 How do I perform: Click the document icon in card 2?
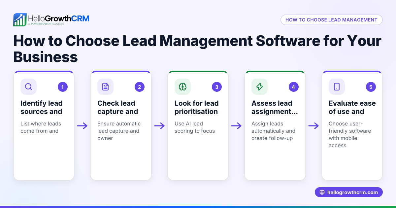(105, 87)
